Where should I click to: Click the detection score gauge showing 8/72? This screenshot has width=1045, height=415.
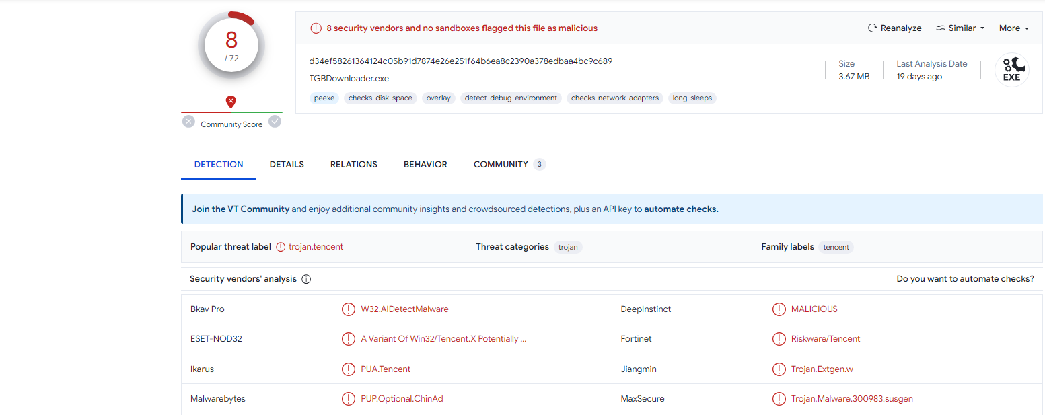pos(231,46)
